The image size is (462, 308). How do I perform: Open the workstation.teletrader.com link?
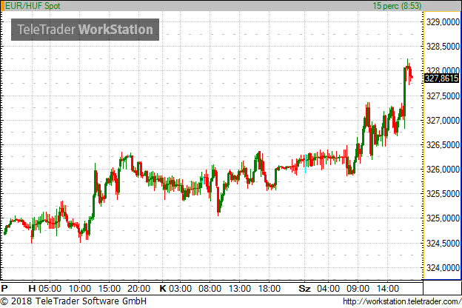click(x=402, y=301)
